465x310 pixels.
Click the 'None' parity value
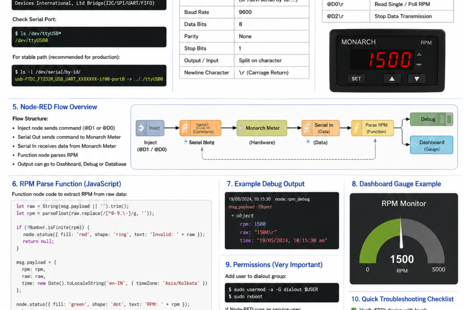[x=245, y=36]
